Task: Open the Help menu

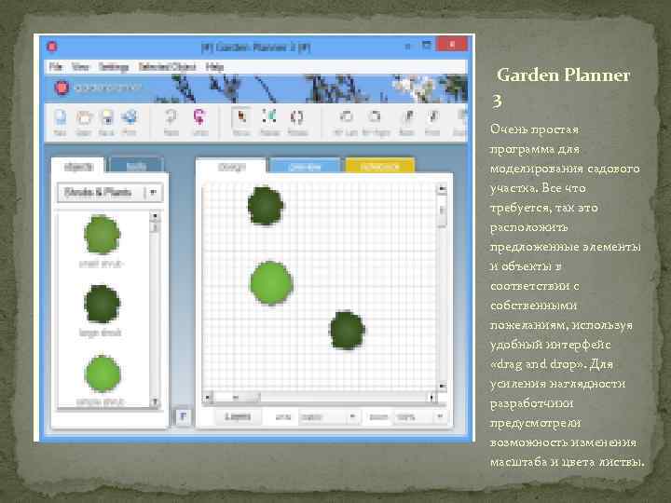Action: coord(214,67)
